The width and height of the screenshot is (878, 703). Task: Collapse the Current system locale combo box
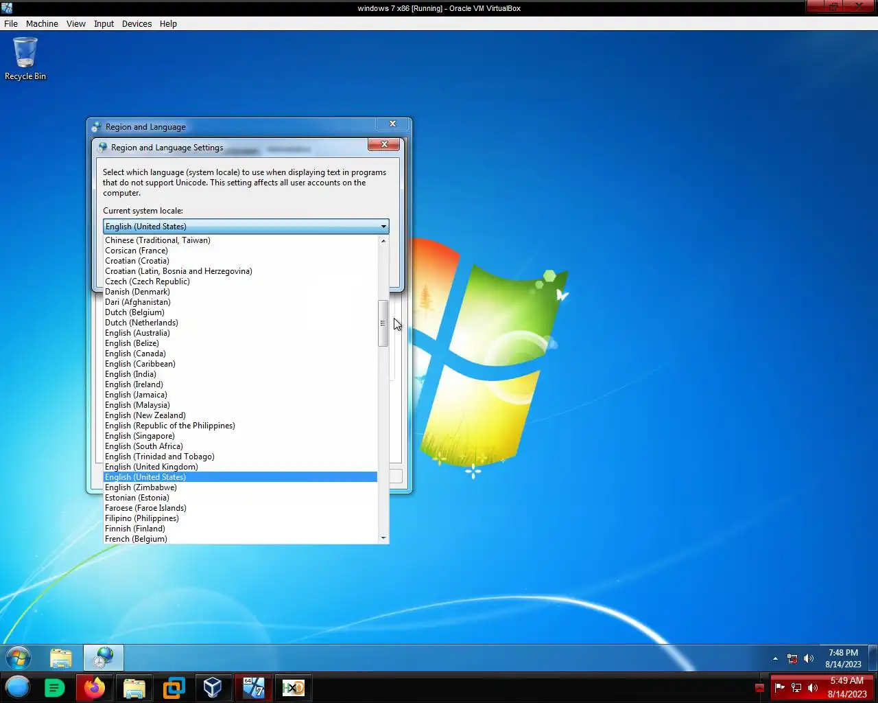246,226
